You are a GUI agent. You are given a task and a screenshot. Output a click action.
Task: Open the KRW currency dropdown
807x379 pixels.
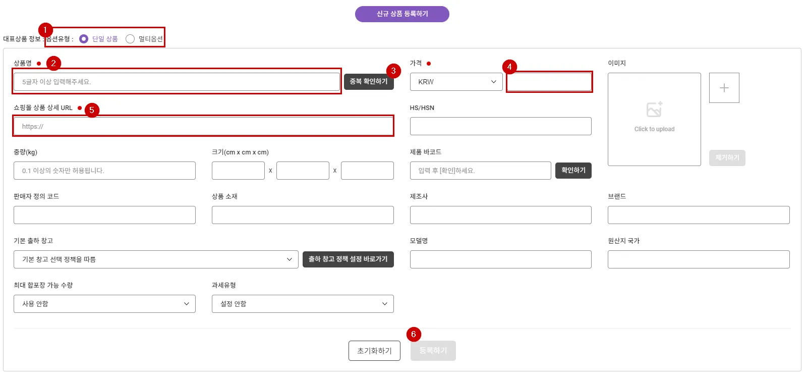[x=456, y=82]
